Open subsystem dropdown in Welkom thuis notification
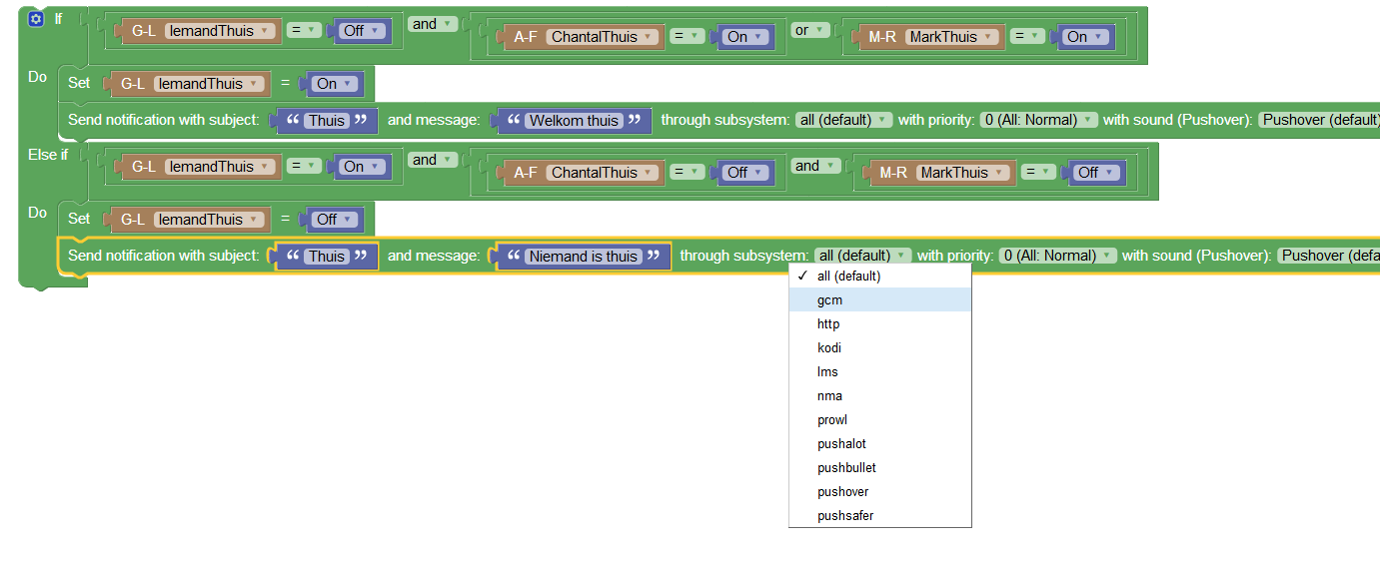 [x=843, y=120]
